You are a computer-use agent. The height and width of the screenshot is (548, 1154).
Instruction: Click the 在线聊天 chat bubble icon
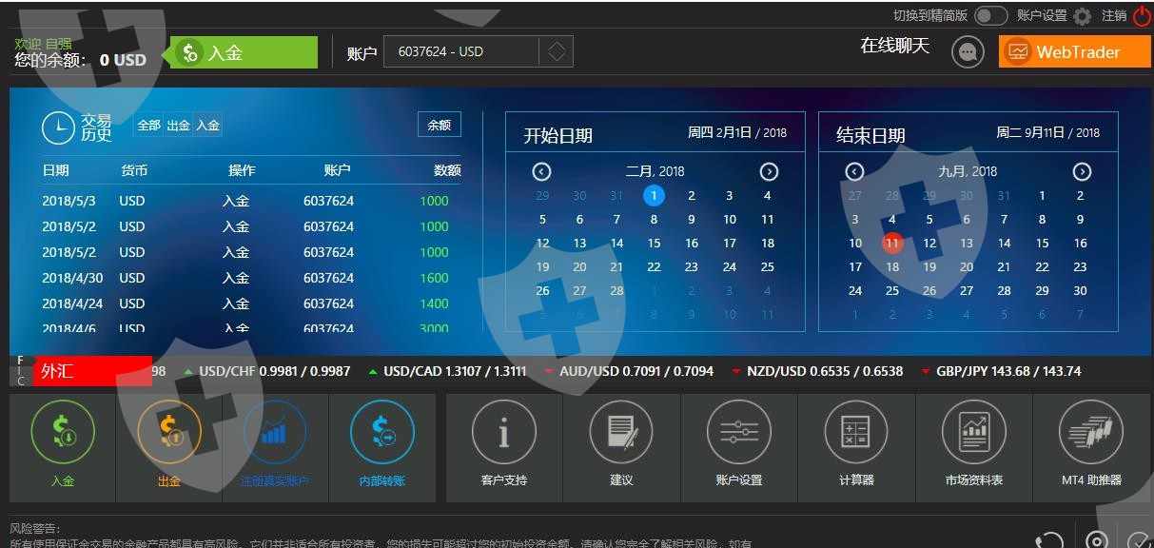point(968,52)
